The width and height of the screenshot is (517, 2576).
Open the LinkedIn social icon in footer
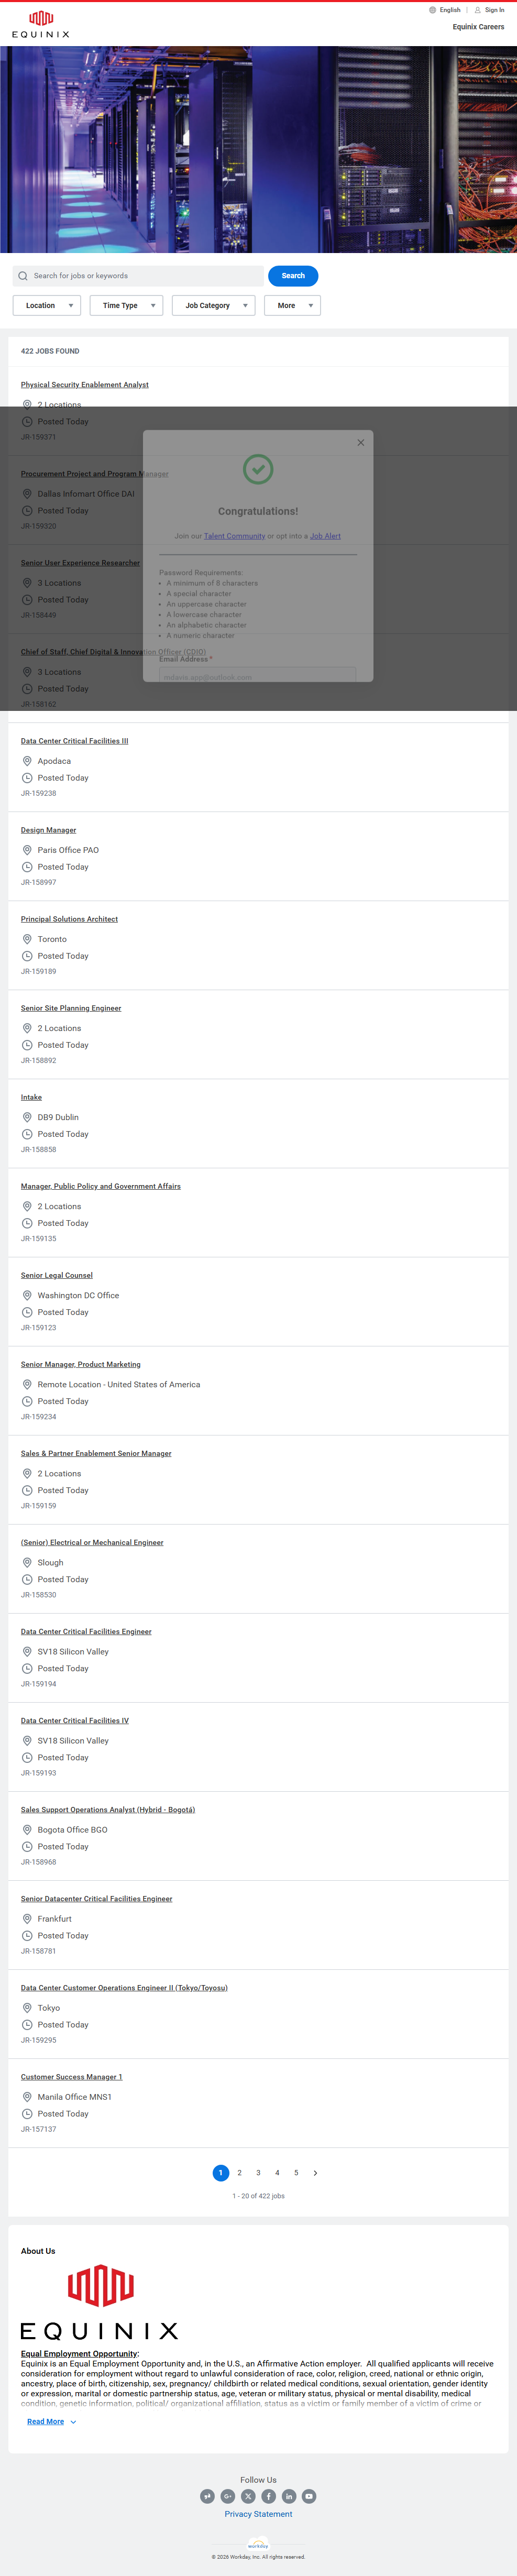[289, 2496]
